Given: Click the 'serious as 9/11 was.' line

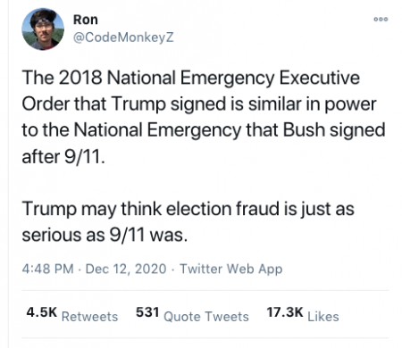Looking at the screenshot, I should pos(105,235).
